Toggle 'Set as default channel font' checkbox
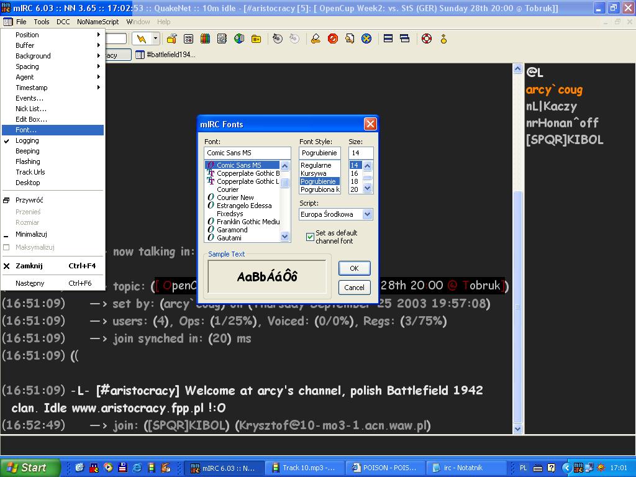The width and height of the screenshot is (636, 477). pyautogui.click(x=310, y=237)
